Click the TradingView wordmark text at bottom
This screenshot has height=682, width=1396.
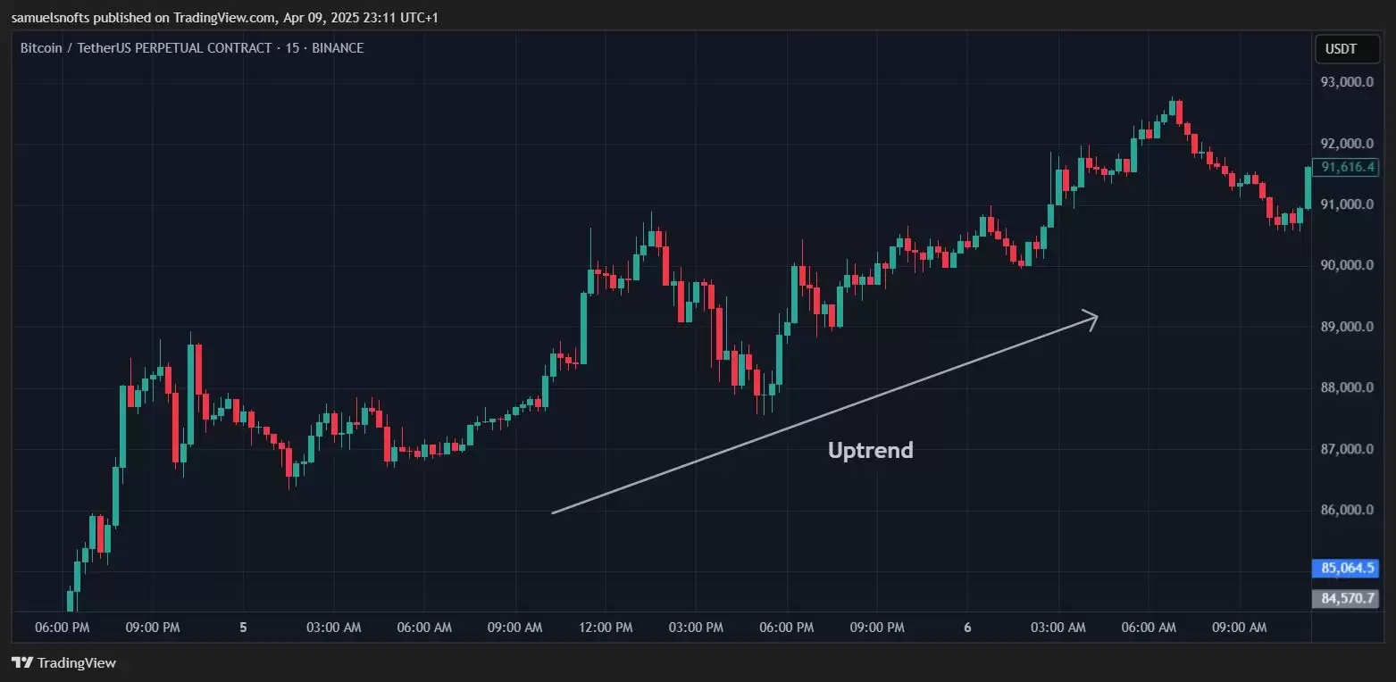coord(77,663)
